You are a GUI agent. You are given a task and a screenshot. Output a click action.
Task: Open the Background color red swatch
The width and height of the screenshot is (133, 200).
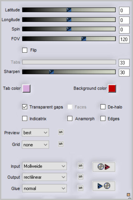pyautogui.click(x=112, y=88)
